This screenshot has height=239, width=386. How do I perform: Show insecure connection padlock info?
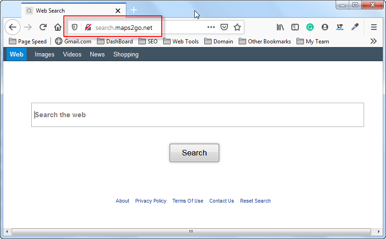coord(88,27)
